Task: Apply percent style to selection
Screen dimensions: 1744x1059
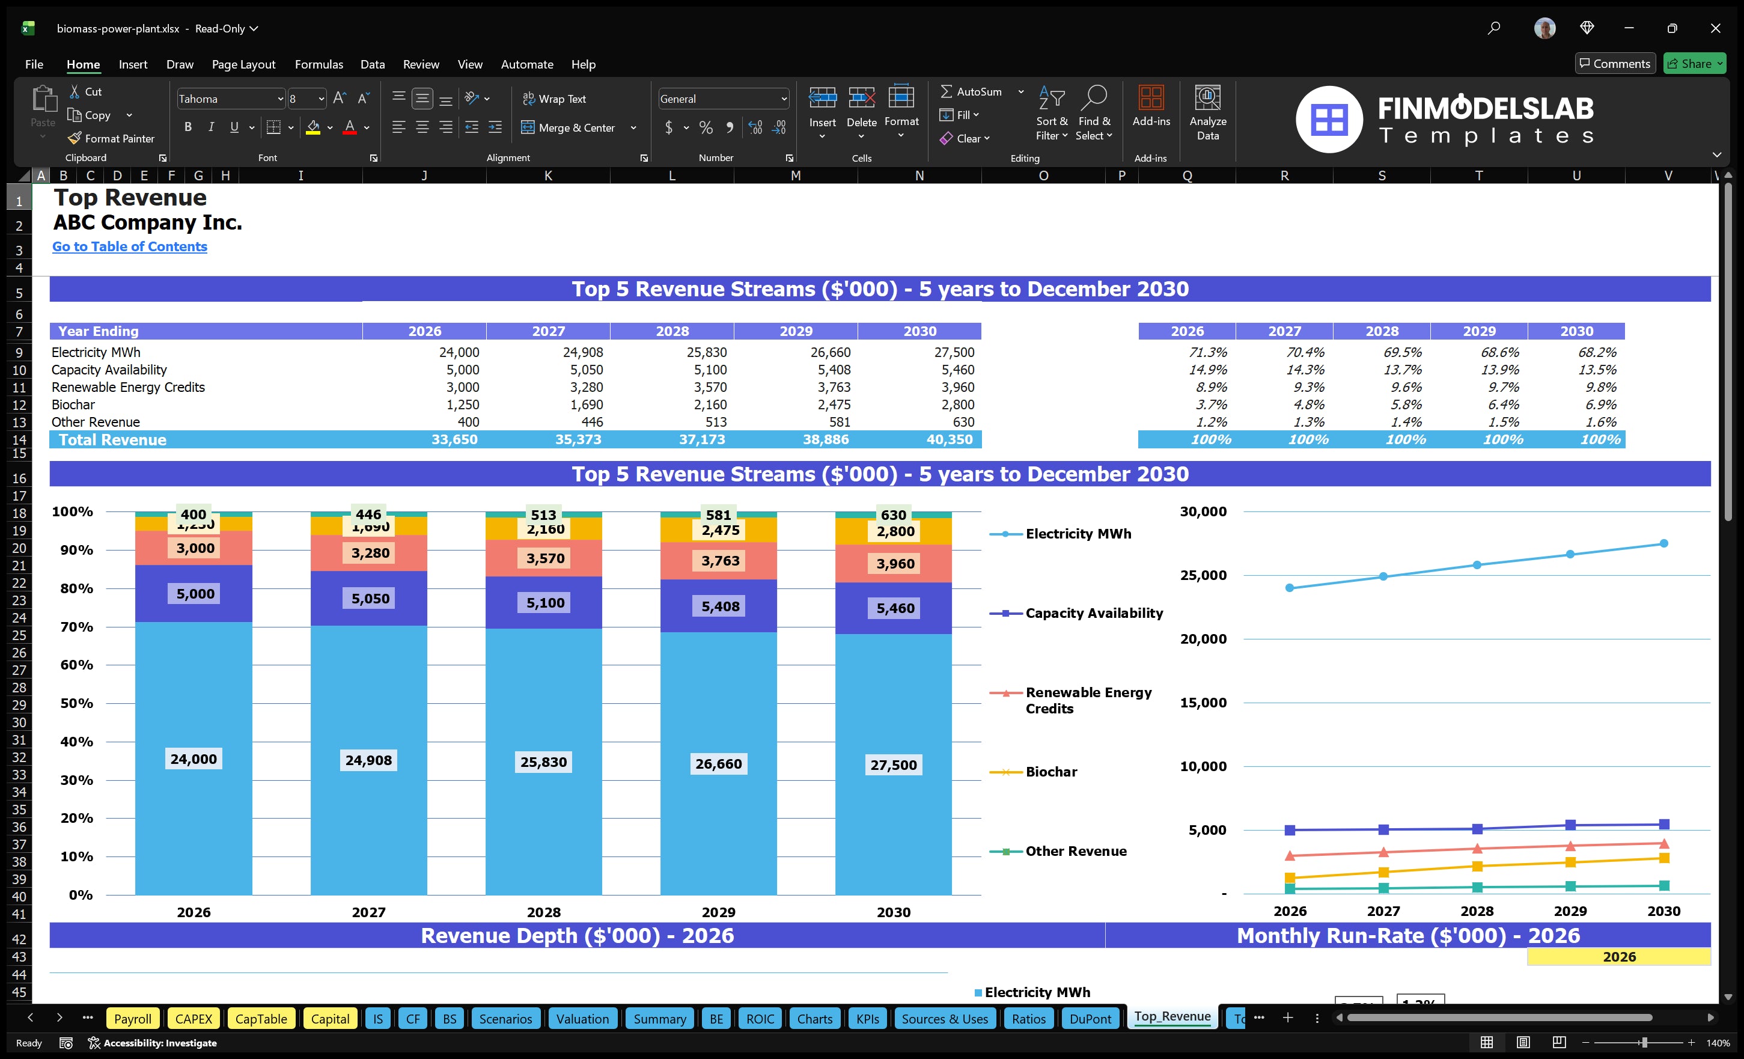Action: coord(705,128)
